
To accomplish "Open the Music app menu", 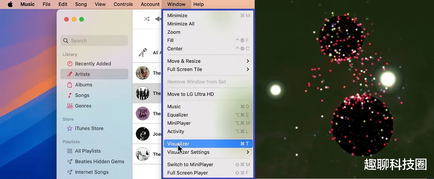I will (x=27, y=4).
